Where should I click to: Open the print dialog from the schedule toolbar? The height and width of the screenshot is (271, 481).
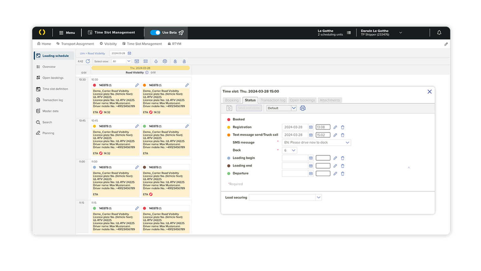165,61
